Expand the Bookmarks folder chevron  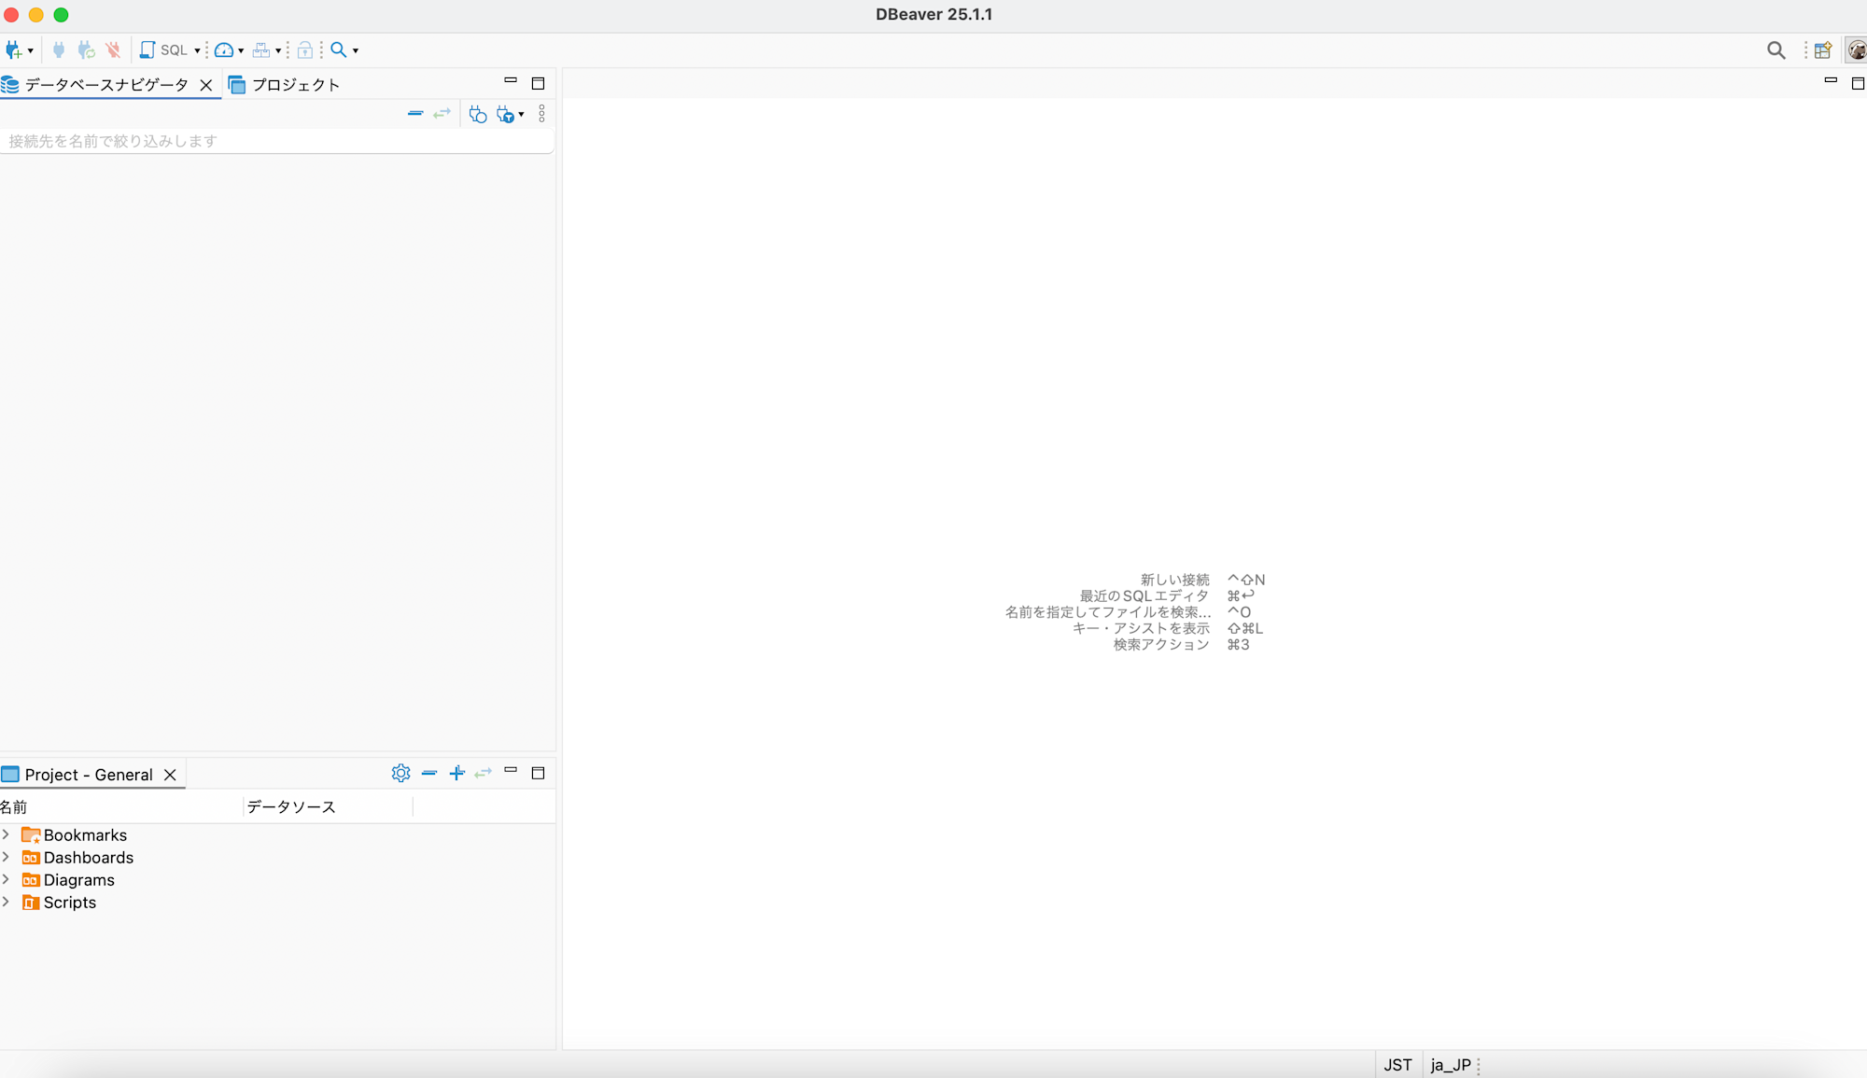coord(7,834)
